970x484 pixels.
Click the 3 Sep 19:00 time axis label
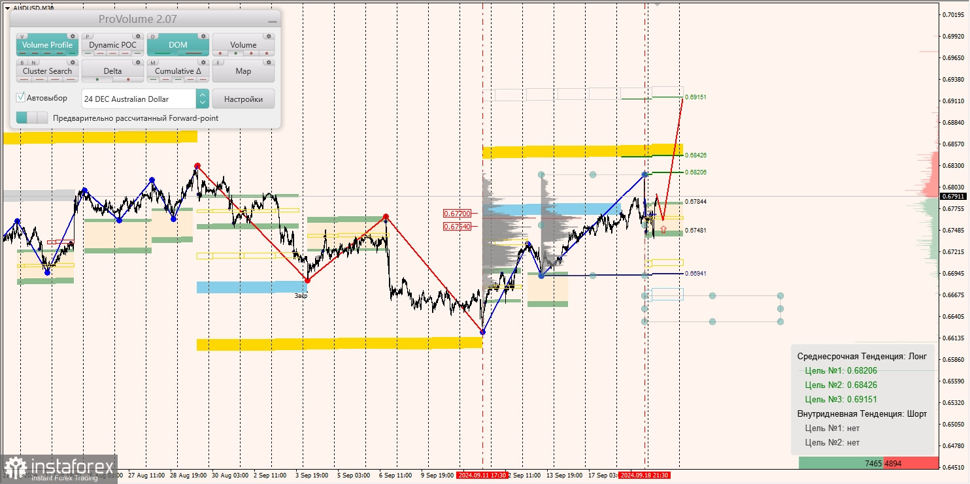click(311, 476)
